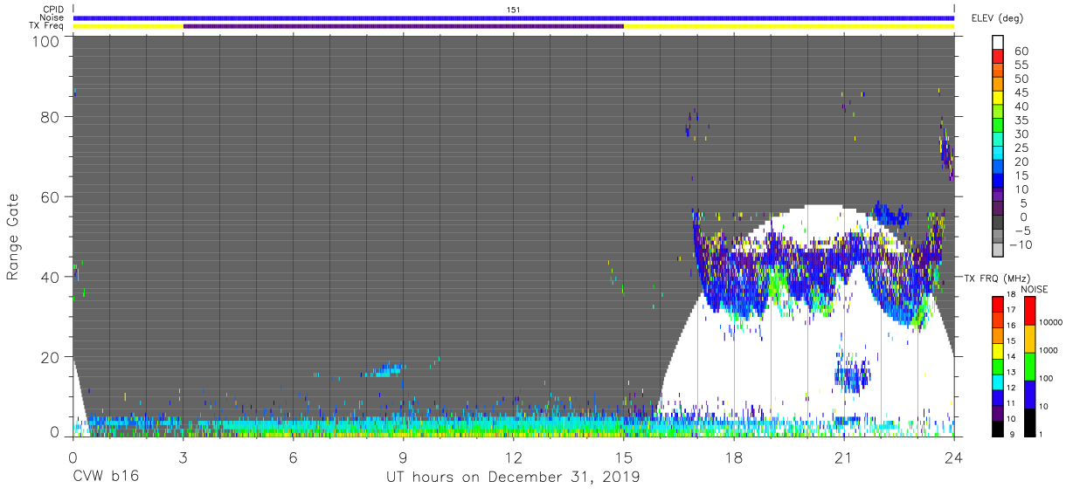Choose the blue swatch between 15 and 20 in ELEV colorbar
The width and height of the screenshot is (1073, 495).
pyautogui.click(x=999, y=166)
